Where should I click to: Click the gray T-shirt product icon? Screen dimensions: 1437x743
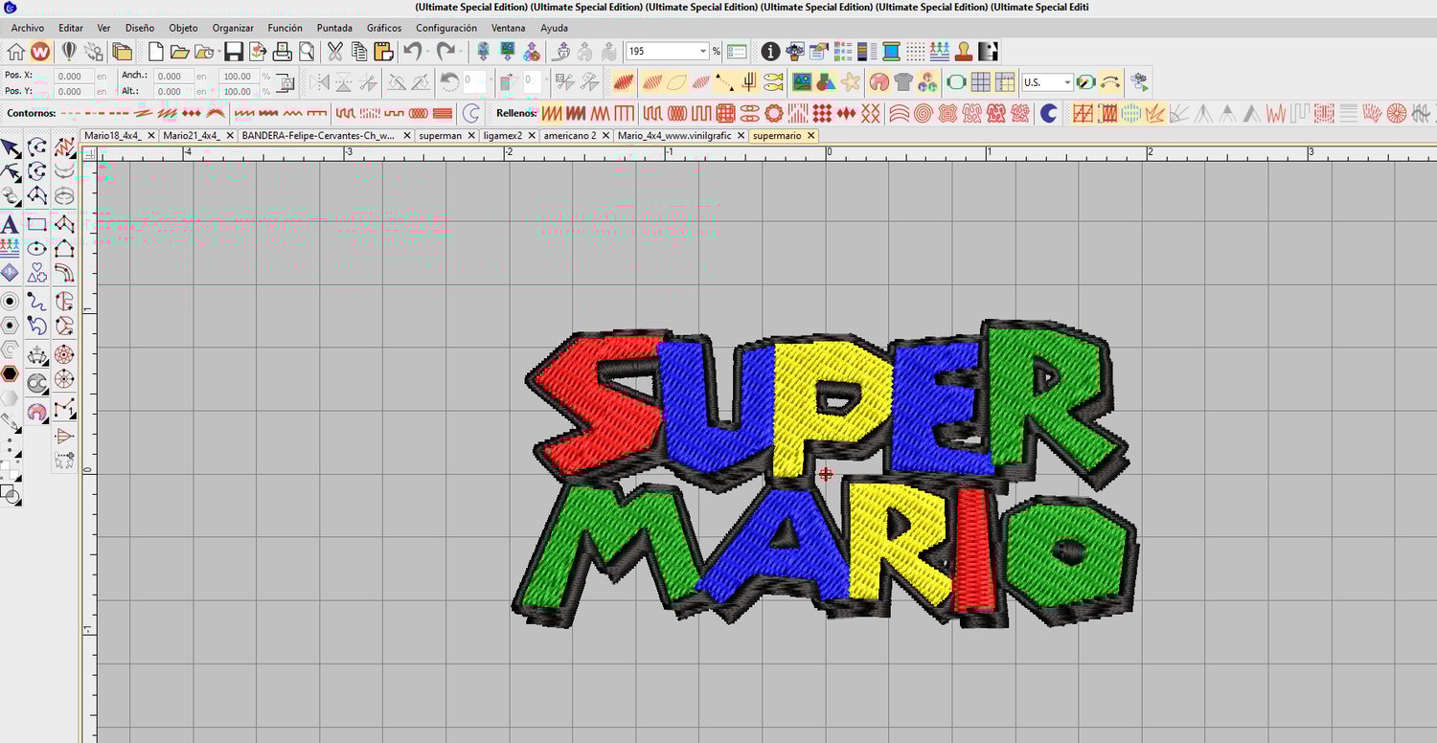tap(902, 82)
